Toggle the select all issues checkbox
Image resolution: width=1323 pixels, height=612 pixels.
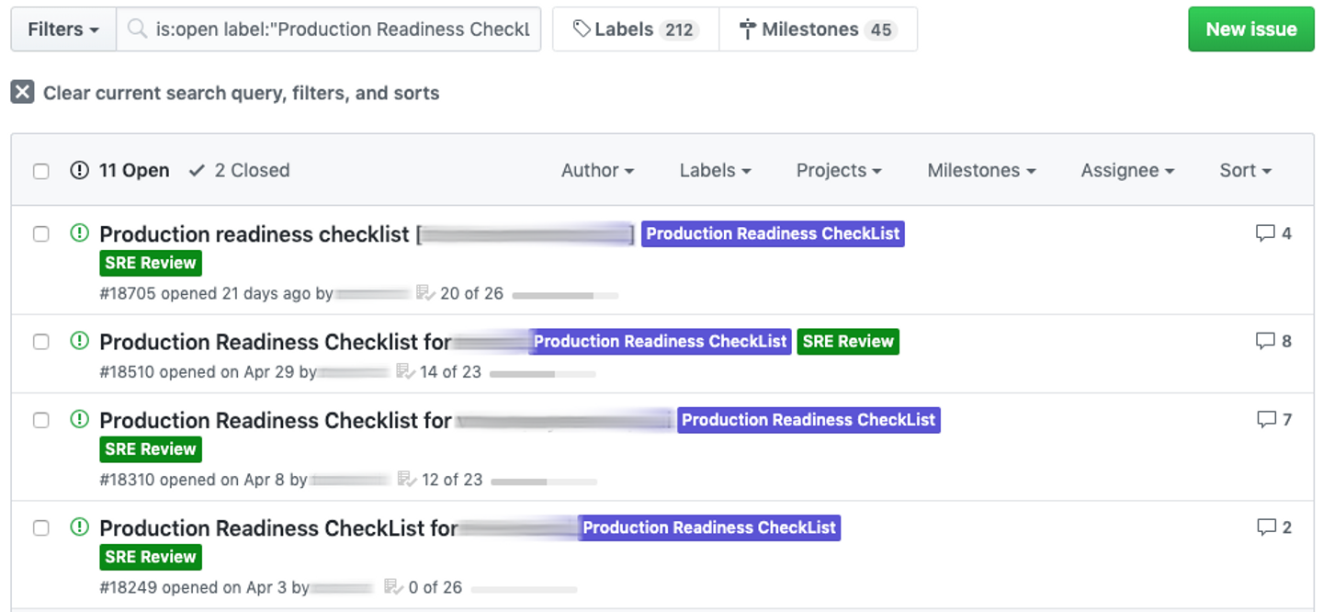[41, 171]
